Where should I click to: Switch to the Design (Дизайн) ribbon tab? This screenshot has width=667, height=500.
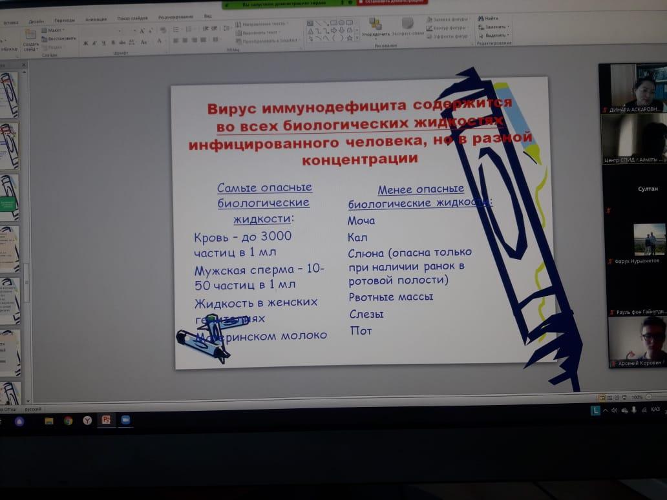(36, 21)
